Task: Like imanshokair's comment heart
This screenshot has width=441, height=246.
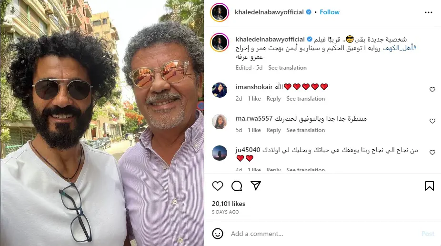Action: click(x=432, y=90)
